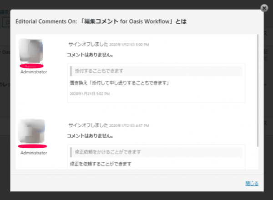Click the avatar beside the 5:00 PM comment
273x200 pixels.
(31, 50)
